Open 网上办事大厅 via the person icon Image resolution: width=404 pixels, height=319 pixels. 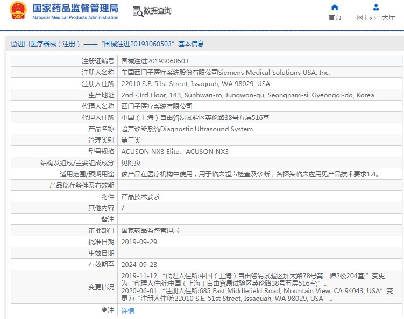coord(376,7)
